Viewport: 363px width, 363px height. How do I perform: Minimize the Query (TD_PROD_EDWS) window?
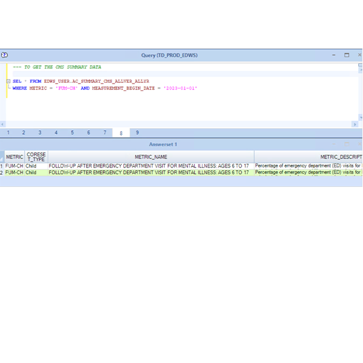pyautogui.click(x=333, y=55)
